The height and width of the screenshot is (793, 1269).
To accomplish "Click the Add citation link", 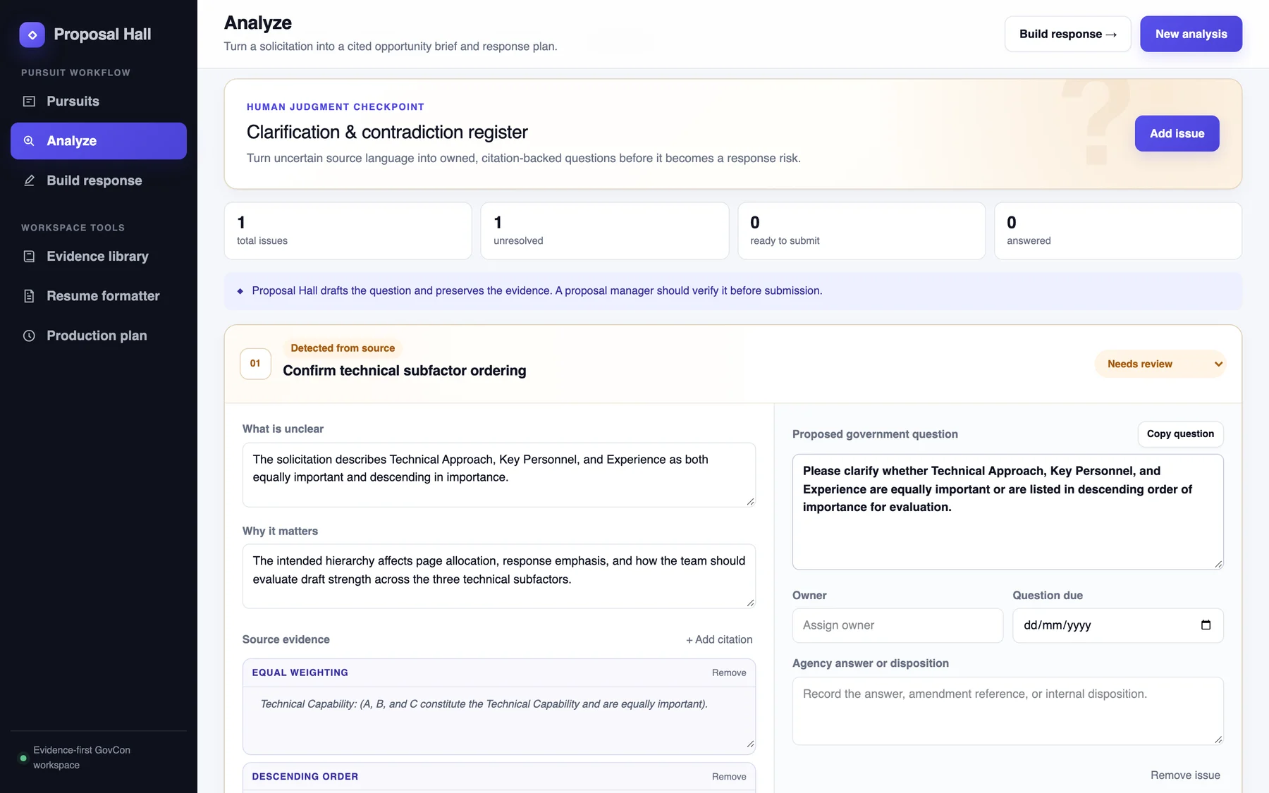I will [719, 639].
